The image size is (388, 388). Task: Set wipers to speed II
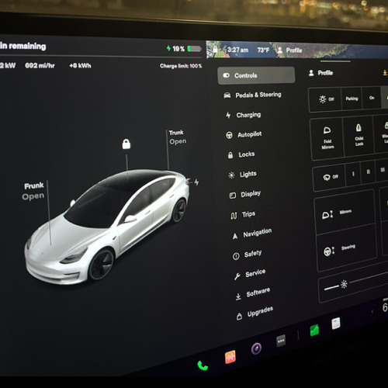(368, 171)
